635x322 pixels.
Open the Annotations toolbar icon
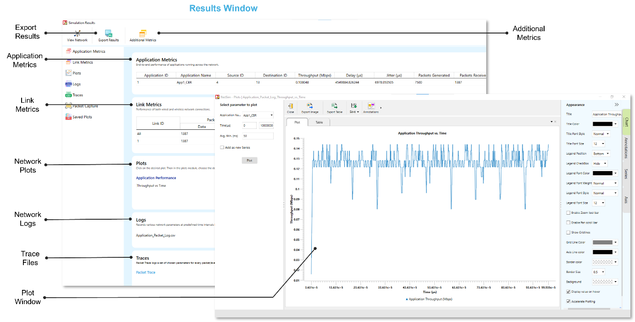click(371, 106)
